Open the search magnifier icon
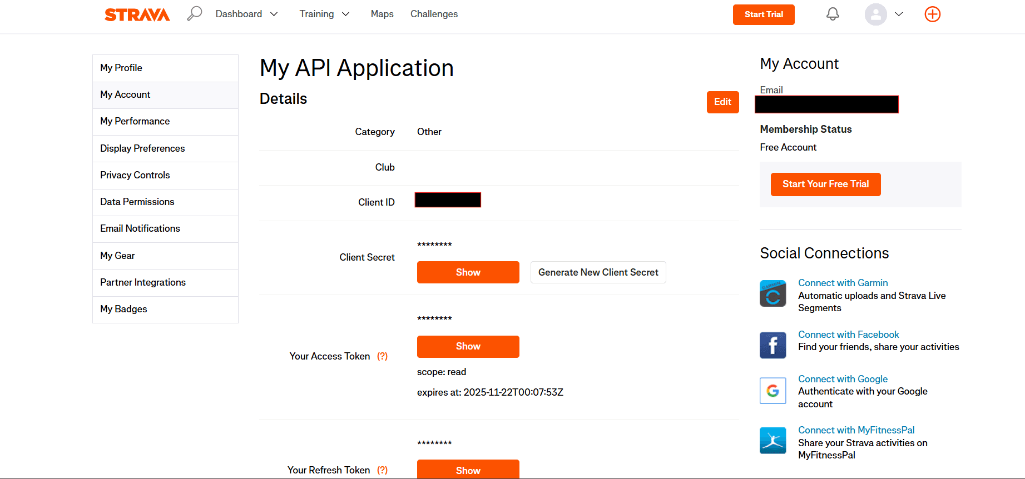The width and height of the screenshot is (1025, 479). pyautogui.click(x=194, y=13)
